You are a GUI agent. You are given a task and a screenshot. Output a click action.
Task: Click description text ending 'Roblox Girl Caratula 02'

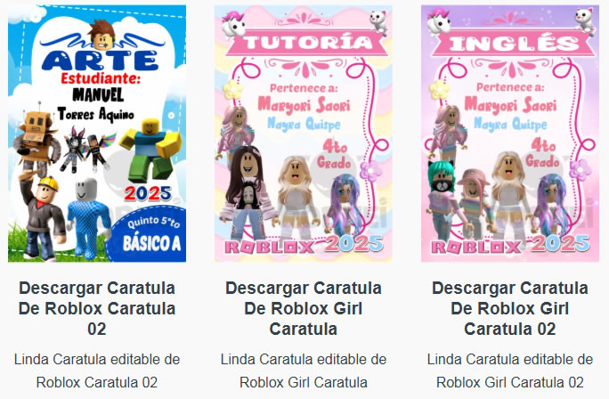(510, 370)
